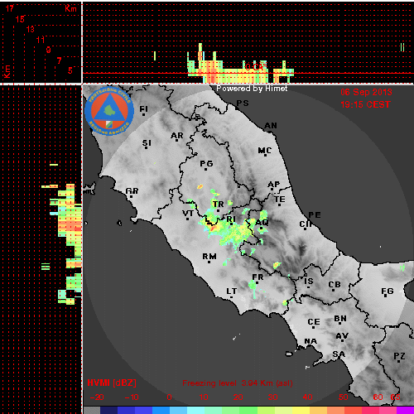Viewport: 414px width, 414px height.
Task: Click the PZ city label
Action: (x=399, y=356)
